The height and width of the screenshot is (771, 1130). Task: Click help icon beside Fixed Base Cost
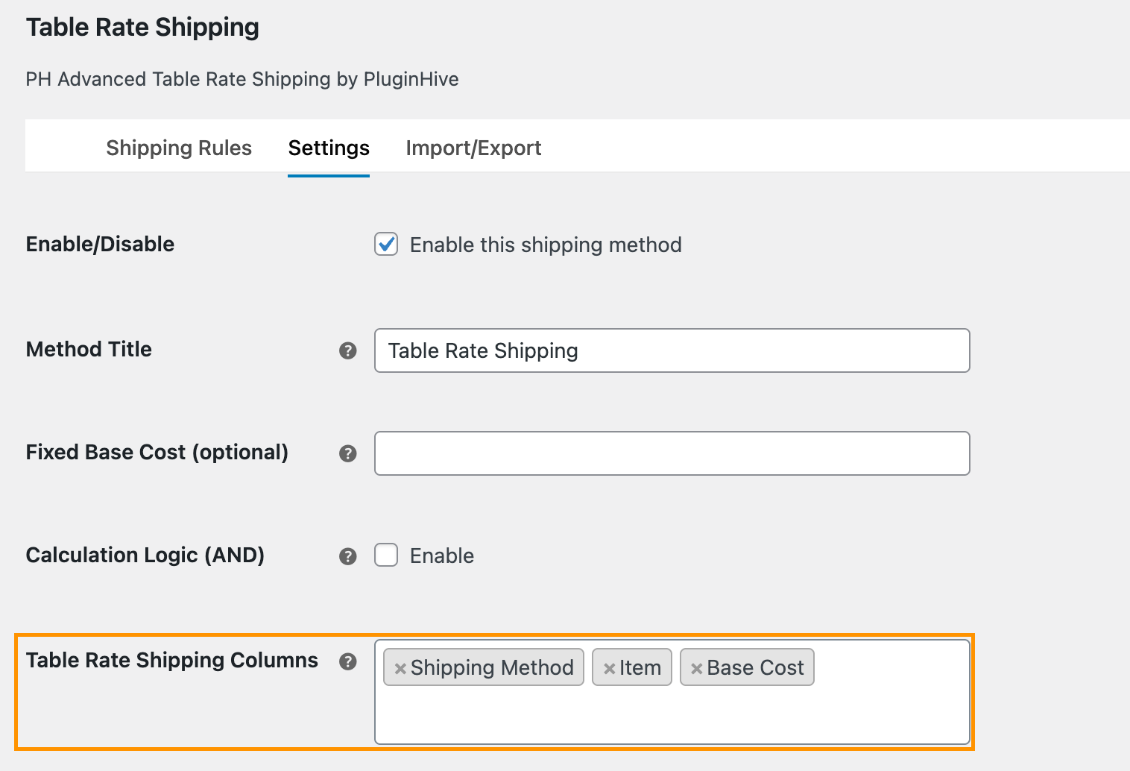348,453
